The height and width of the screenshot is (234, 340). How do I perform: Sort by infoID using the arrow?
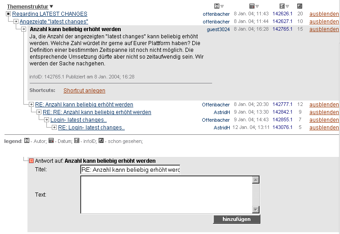[287, 6]
